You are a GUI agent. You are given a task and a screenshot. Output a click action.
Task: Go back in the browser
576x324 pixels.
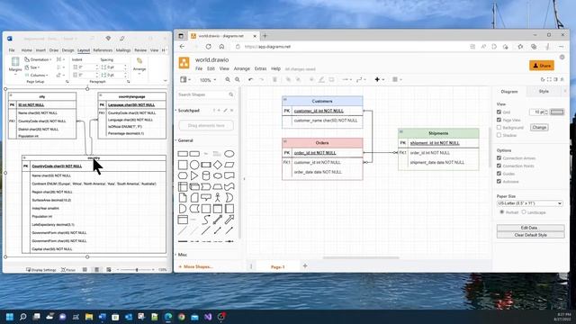[182, 47]
